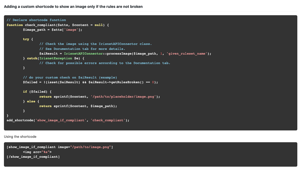The width and height of the screenshot is (301, 174).
Task: Click the img src line in the shortcode example
Action: (x=37, y=152)
